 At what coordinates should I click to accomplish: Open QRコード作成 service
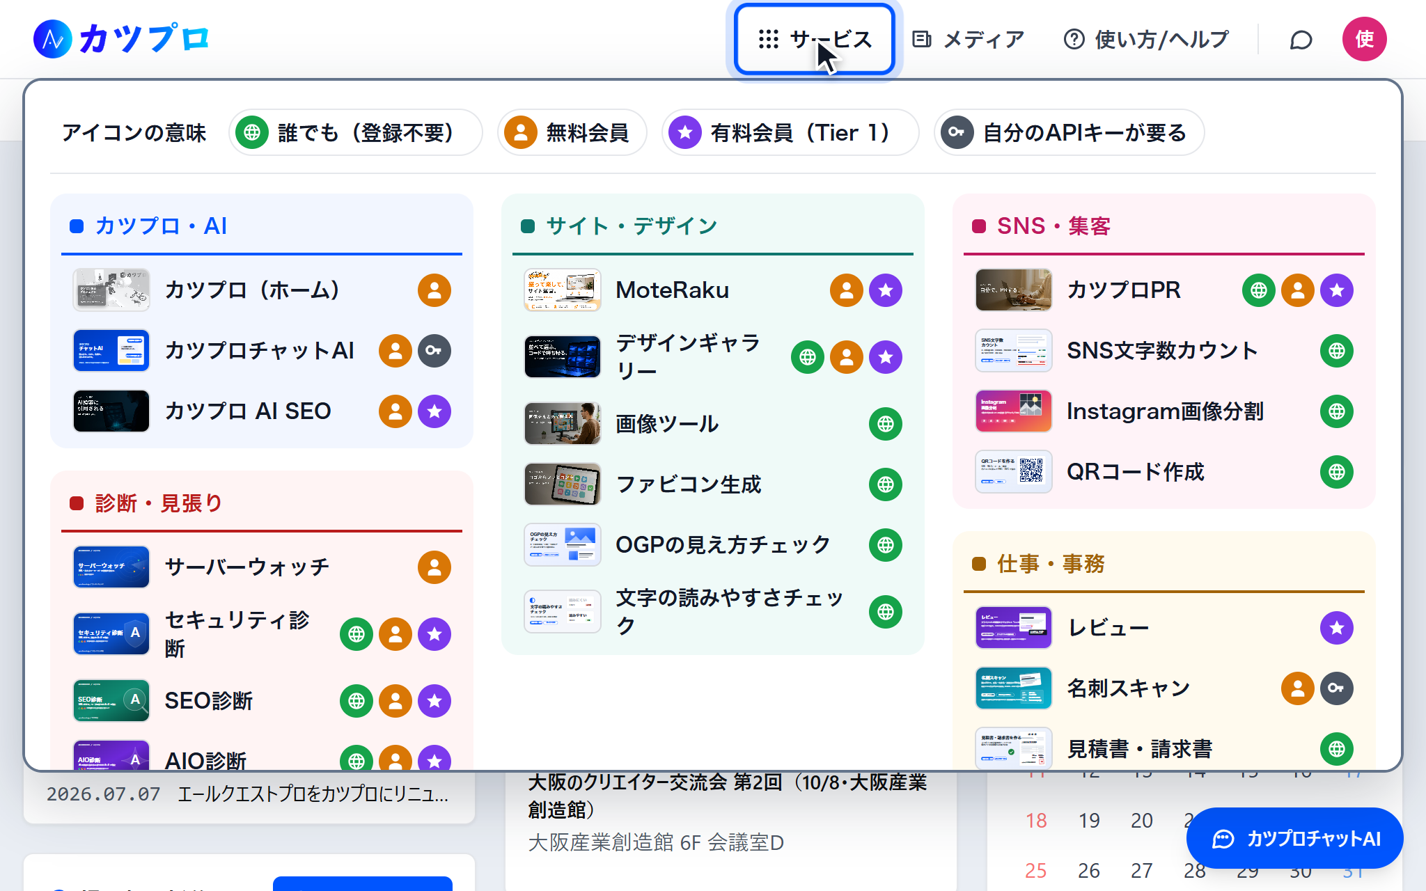click(1164, 472)
